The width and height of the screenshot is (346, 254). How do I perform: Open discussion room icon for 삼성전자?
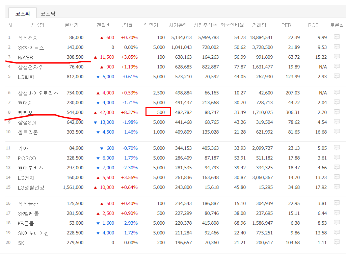point(337,37)
